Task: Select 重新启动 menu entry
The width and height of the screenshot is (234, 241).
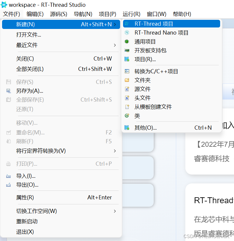Action: point(61,222)
